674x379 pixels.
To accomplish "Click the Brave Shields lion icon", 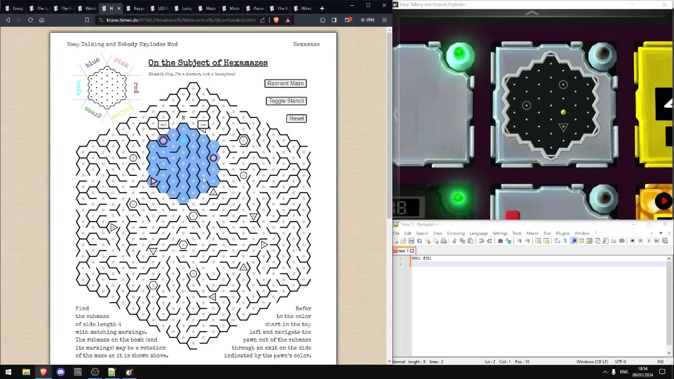I will click(276, 20).
